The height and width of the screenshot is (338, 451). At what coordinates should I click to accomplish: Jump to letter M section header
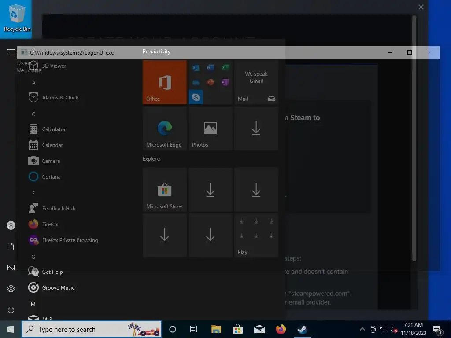point(33,304)
